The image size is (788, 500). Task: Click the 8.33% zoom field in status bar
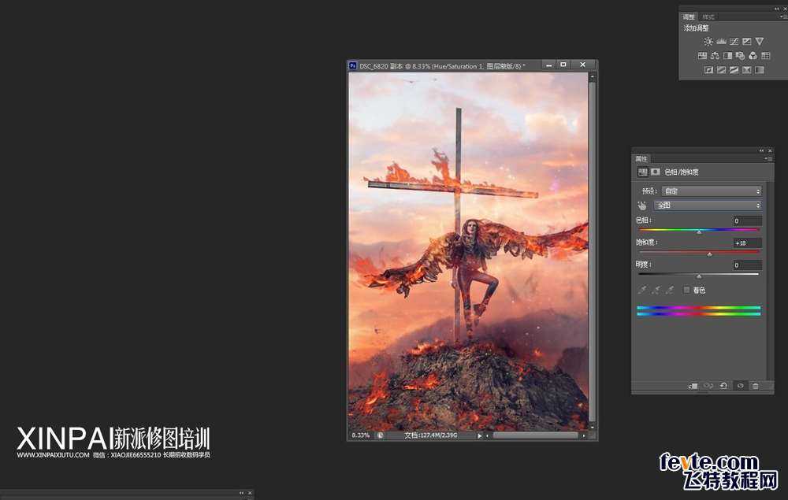[361, 435]
